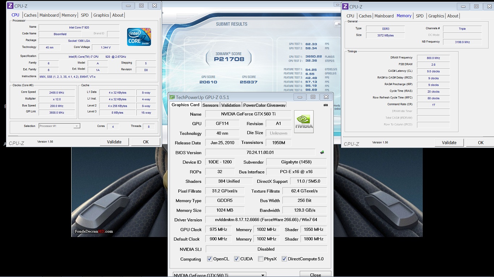This screenshot has height=277, width=494.
Task: Click the NVIDIA logo in GPU-Z
Action: pyautogui.click(x=304, y=122)
